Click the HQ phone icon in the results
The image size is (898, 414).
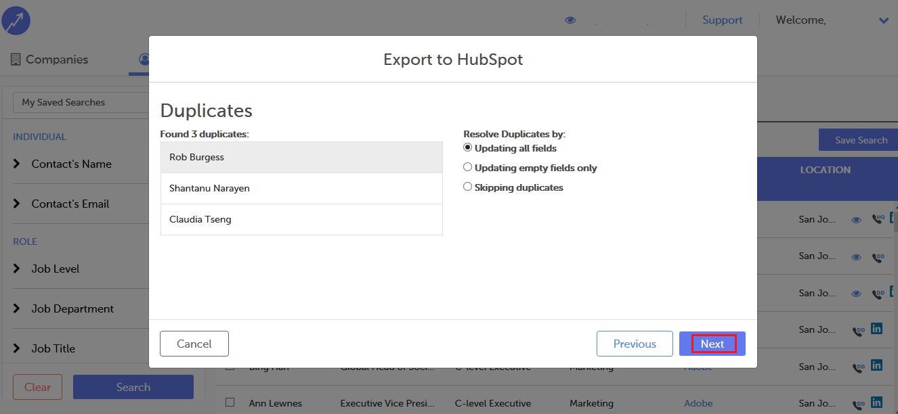pos(878,219)
